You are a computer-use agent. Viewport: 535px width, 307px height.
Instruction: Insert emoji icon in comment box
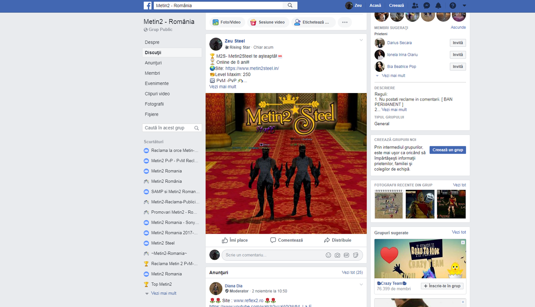pyautogui.click(x=328, y=255)
